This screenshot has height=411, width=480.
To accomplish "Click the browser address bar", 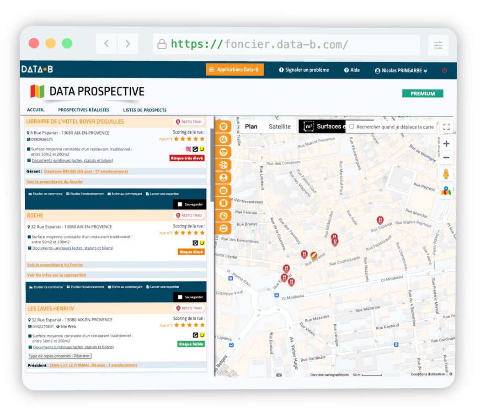I will [286, 44].
